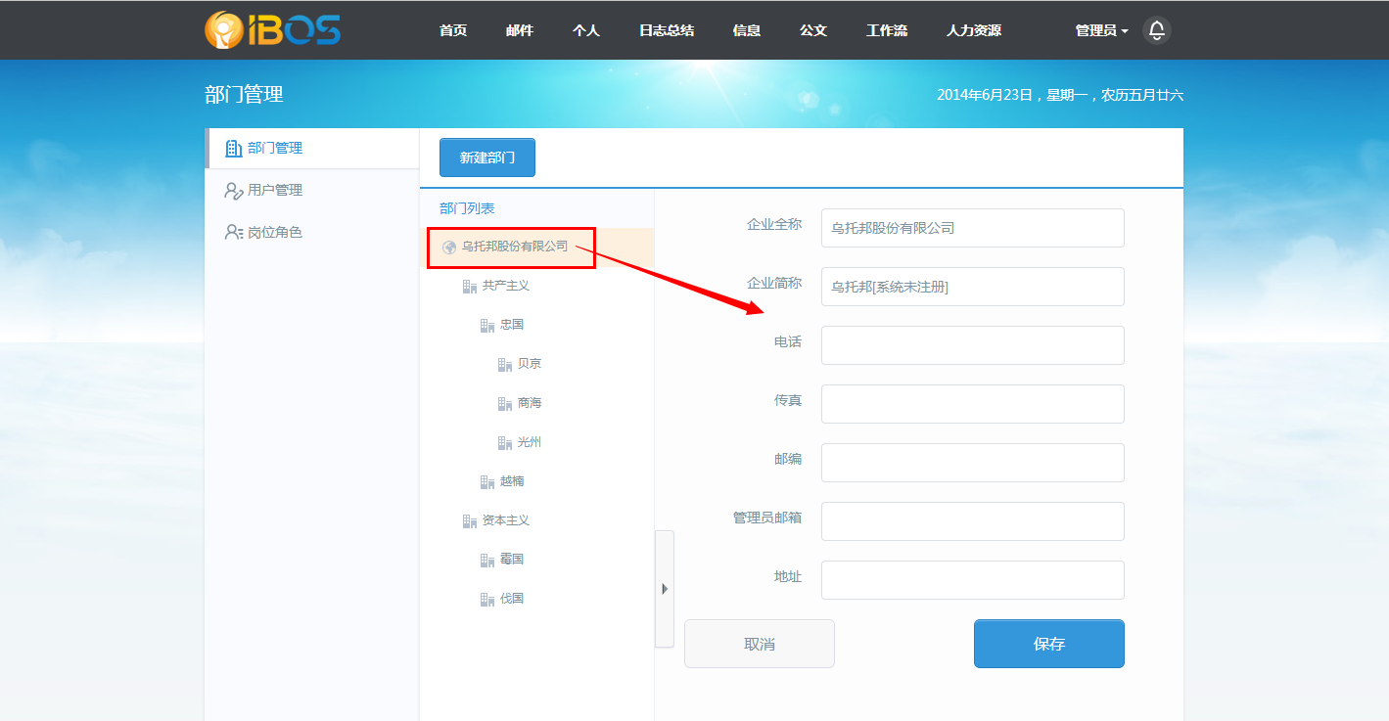The width and height of the screenshot is (1389, 721).
Task: Switch to 用户管理 in the sidebar
Action: point(312,191)
